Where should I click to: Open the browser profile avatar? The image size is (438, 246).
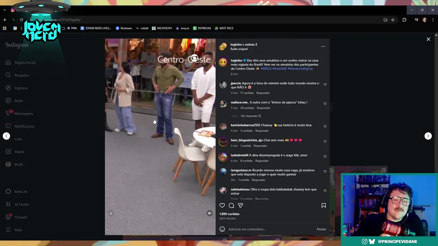(x=424, y=20)
